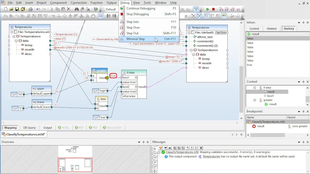Click the red viewport rectangle in Overview

pyautogui.click(x=75, y=165)
